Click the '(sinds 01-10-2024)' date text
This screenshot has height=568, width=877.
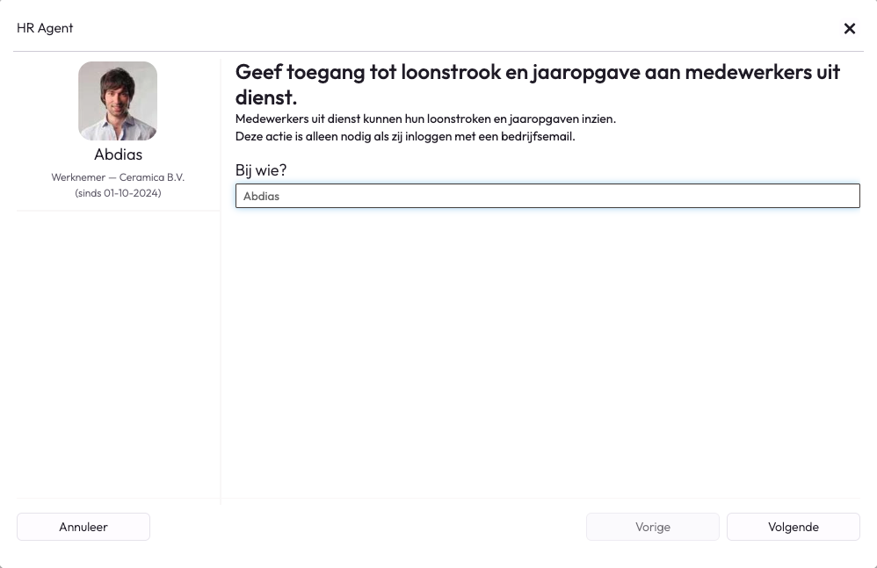[x=118, y=192]
